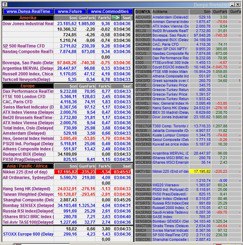
Task: Click GunFark header in Asia section
Action: click(86, 166)
